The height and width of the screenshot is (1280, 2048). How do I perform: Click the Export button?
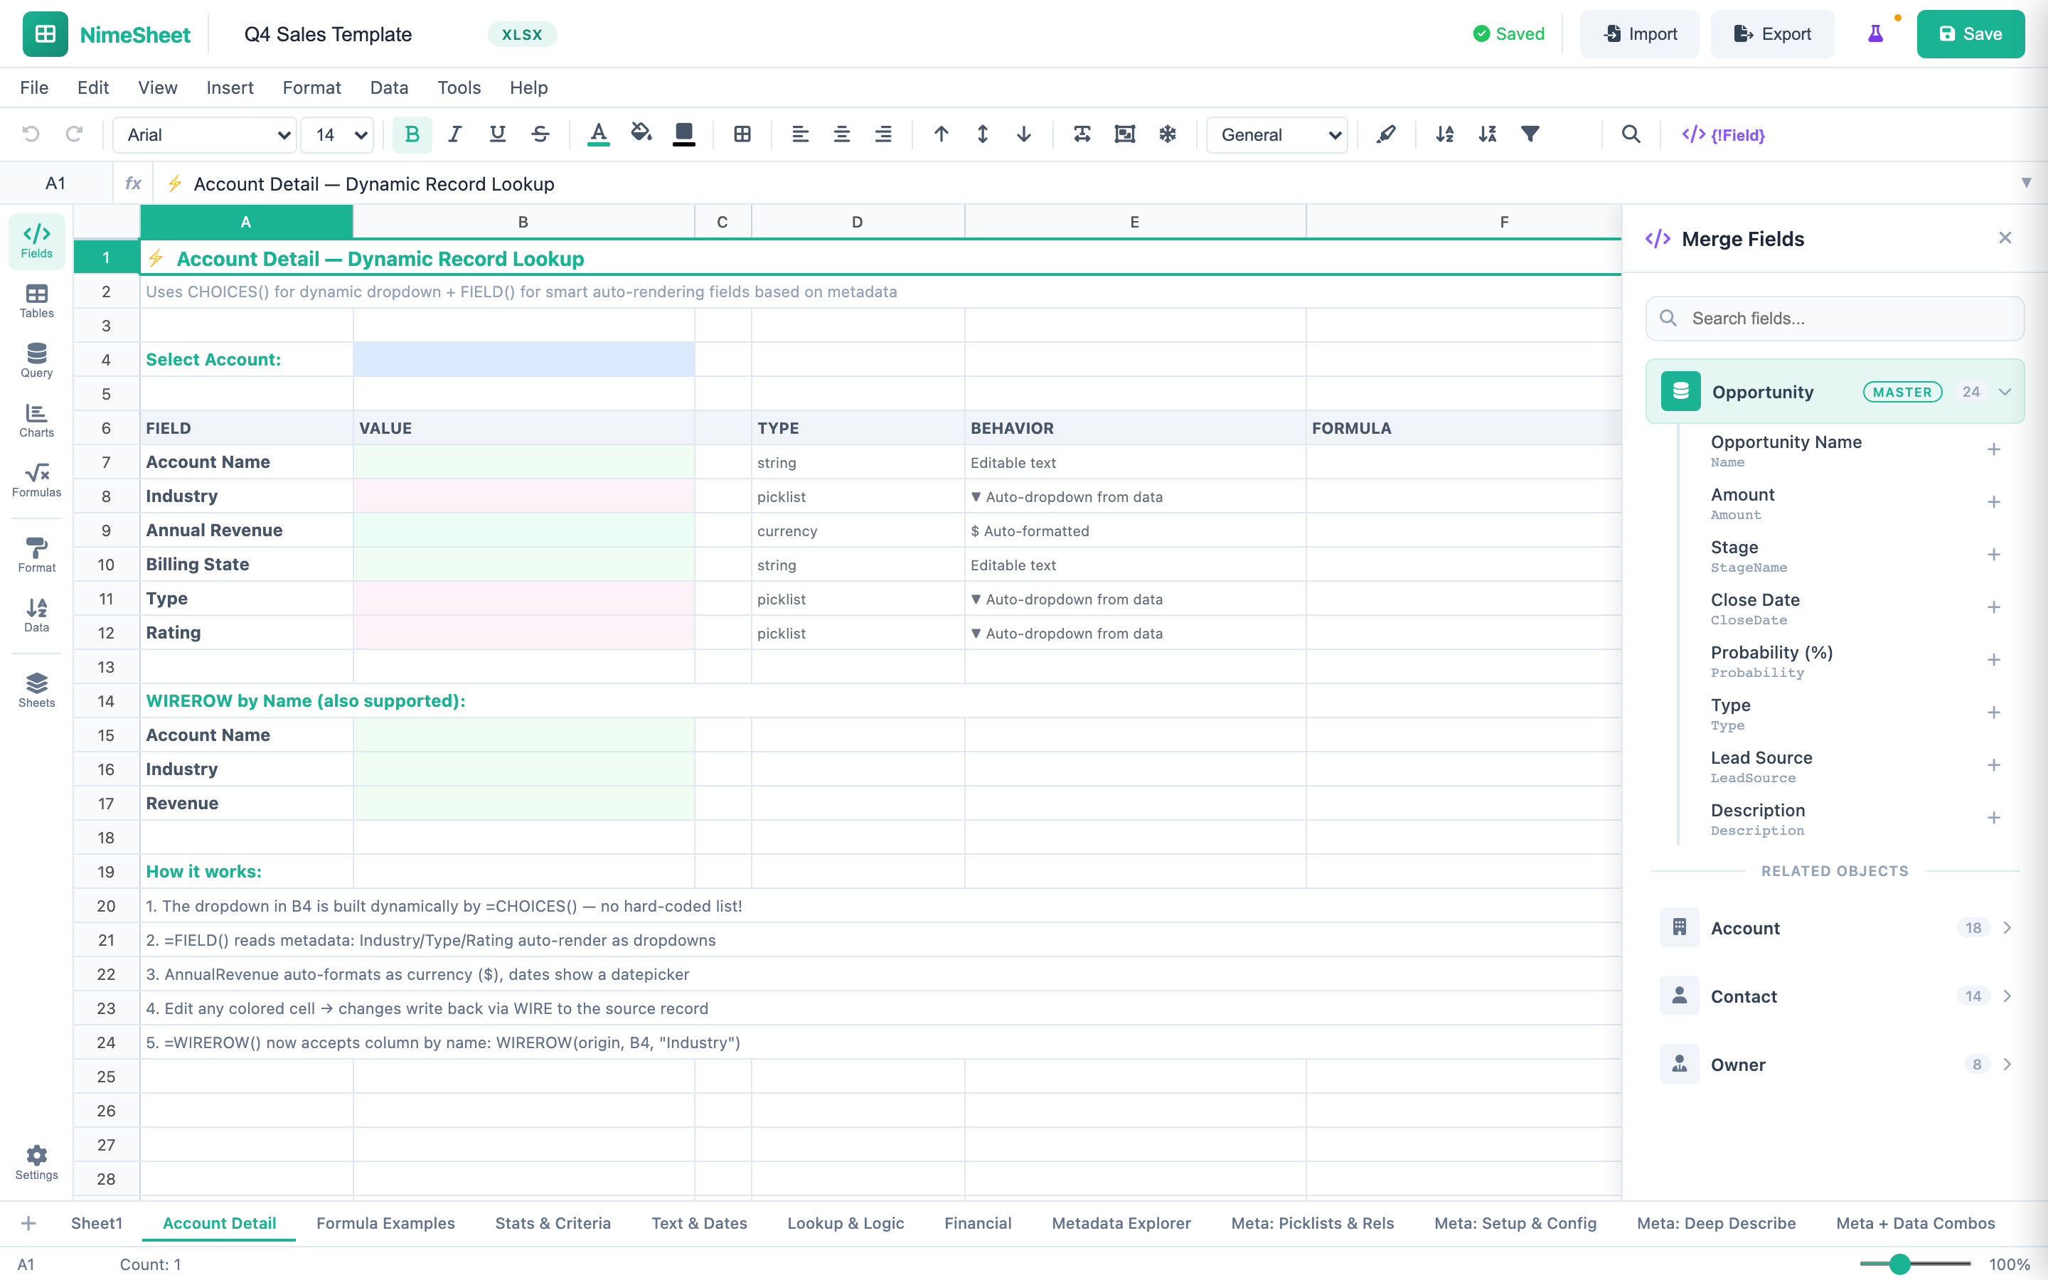[1772, 34]
